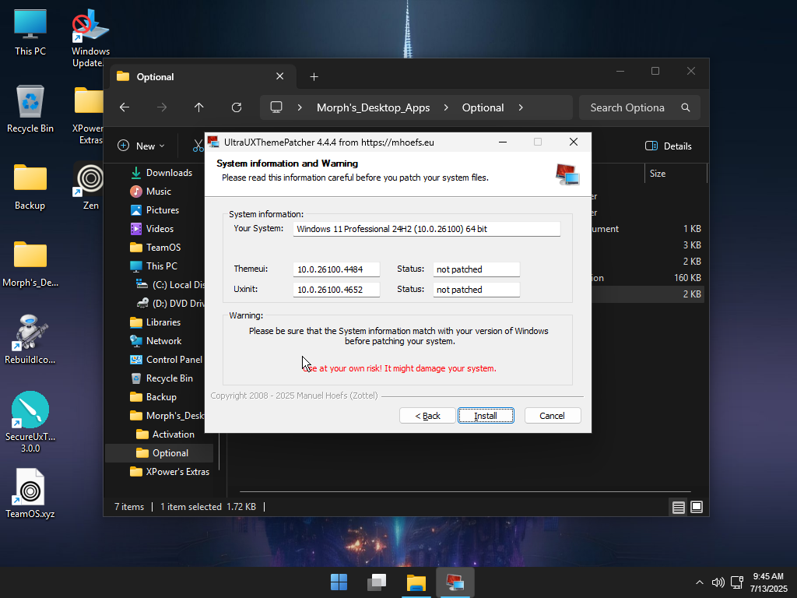
Task: Click the Task View taskbar icon
Action: (377, 582)
